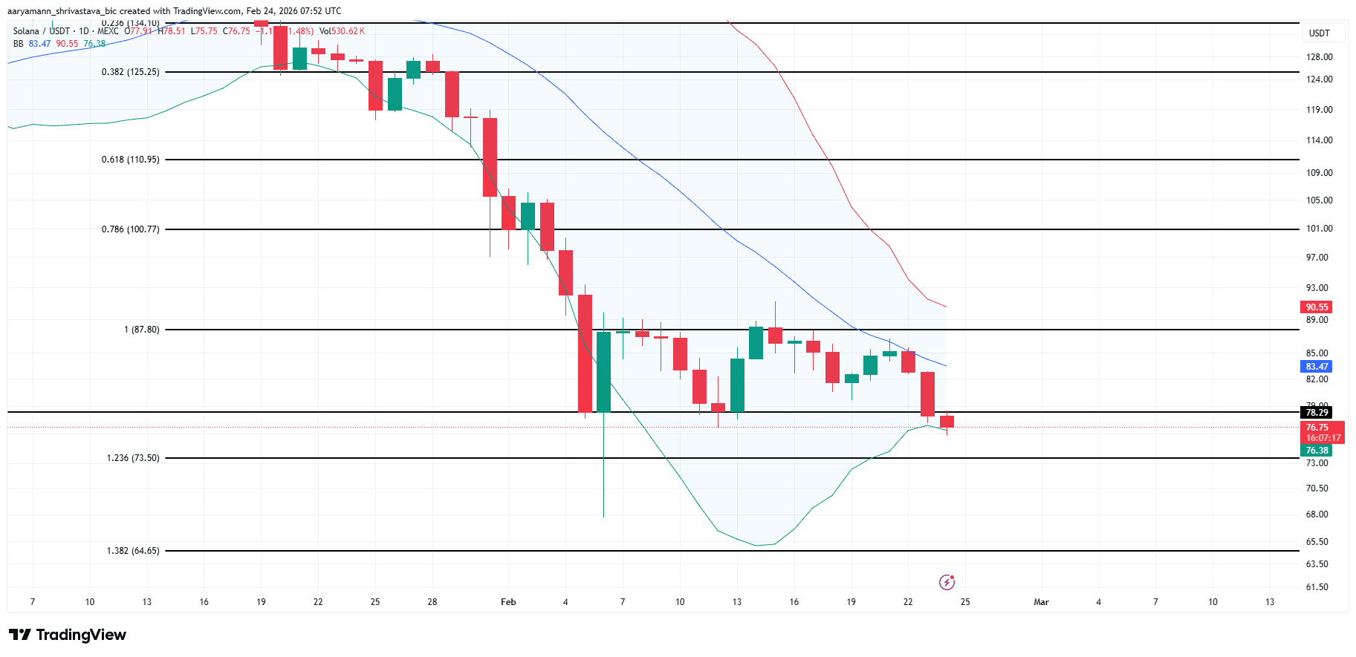Click the black 78.29 price label
Screen dimensions: 1356x657
(1317, 413)
